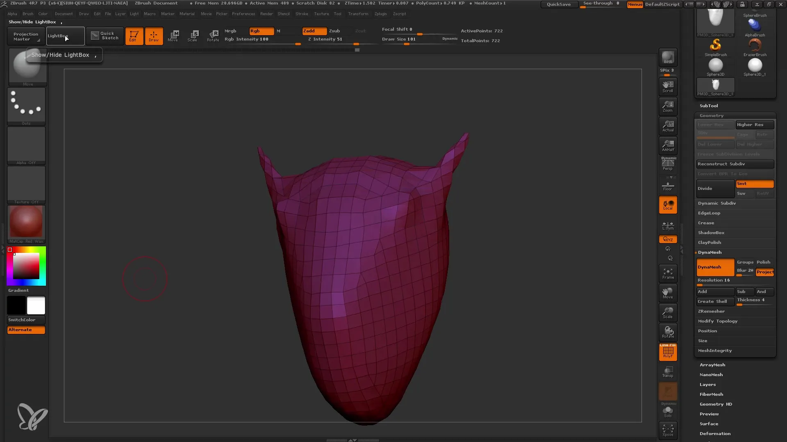Select the Move tool in sidebar
Screen dimensions: 787x442
[668, 293]
